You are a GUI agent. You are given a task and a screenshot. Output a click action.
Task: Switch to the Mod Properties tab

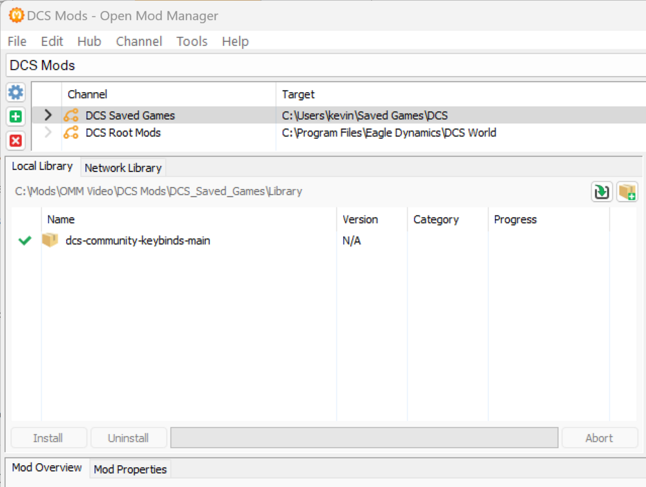click(x=130, y=469)
